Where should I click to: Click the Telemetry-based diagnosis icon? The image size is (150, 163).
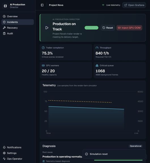(44, 161)
